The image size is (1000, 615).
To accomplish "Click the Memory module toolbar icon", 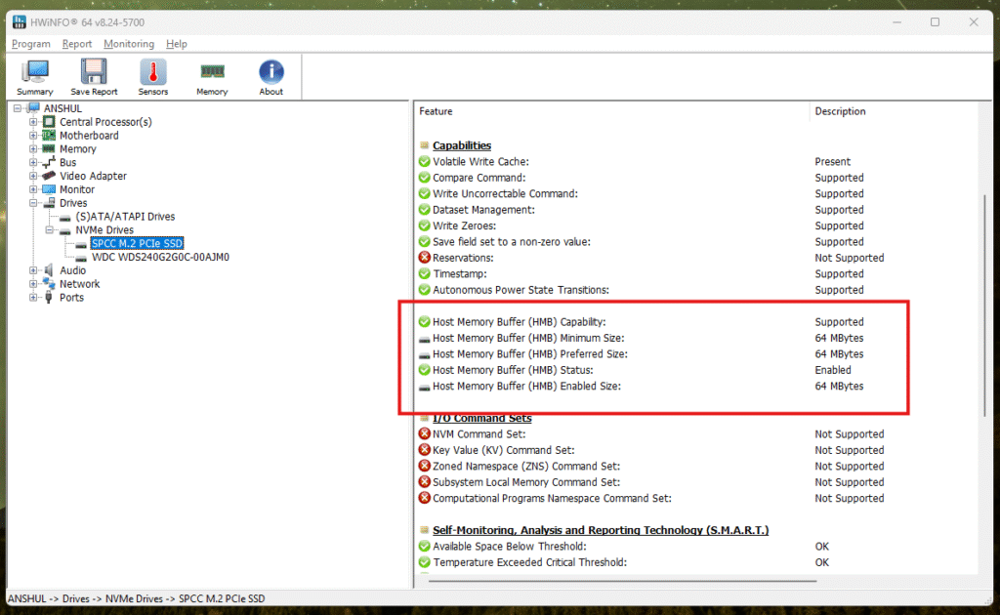I will 212,77.
